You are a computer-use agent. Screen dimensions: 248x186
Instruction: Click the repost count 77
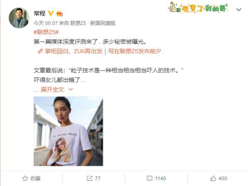98,178
